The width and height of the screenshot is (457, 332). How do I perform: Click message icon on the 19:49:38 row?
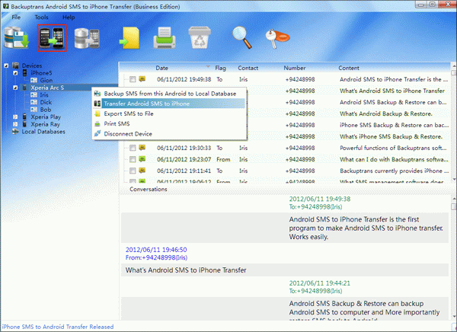click(142, 78)
